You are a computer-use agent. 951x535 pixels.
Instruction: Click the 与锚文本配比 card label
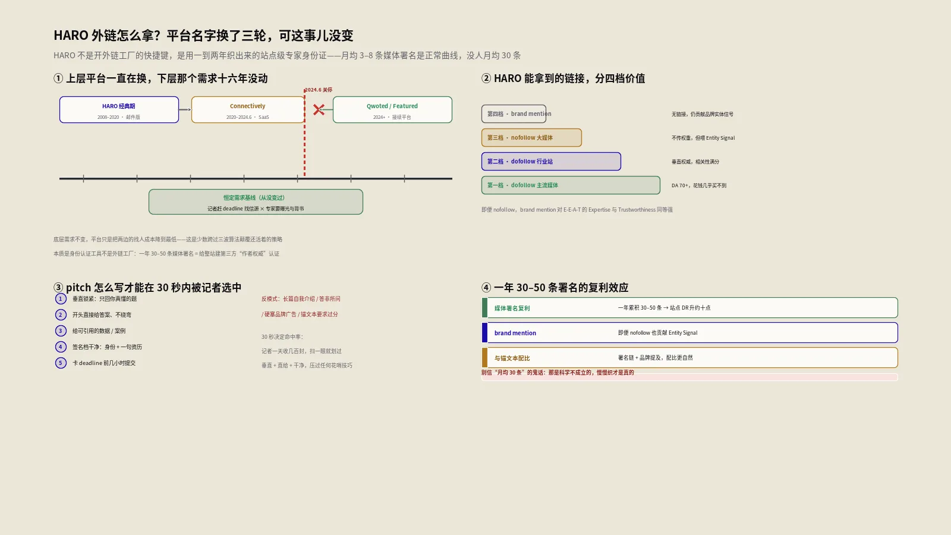pyautogui.click(x=512, y=358)
